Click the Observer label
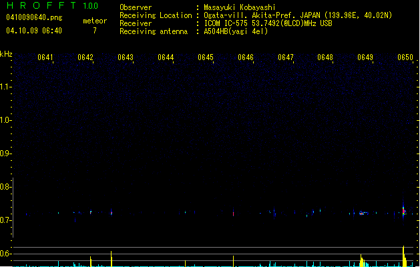Viewport: 420px width, 267px height. pos(136,7)
